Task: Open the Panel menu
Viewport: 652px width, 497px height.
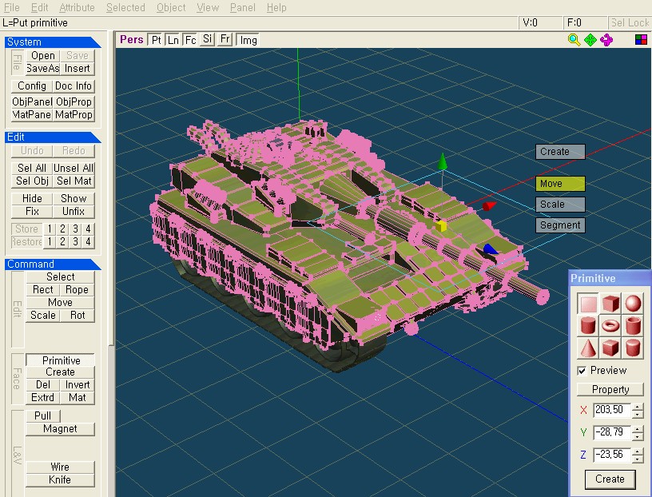Action: pos(243,7)
